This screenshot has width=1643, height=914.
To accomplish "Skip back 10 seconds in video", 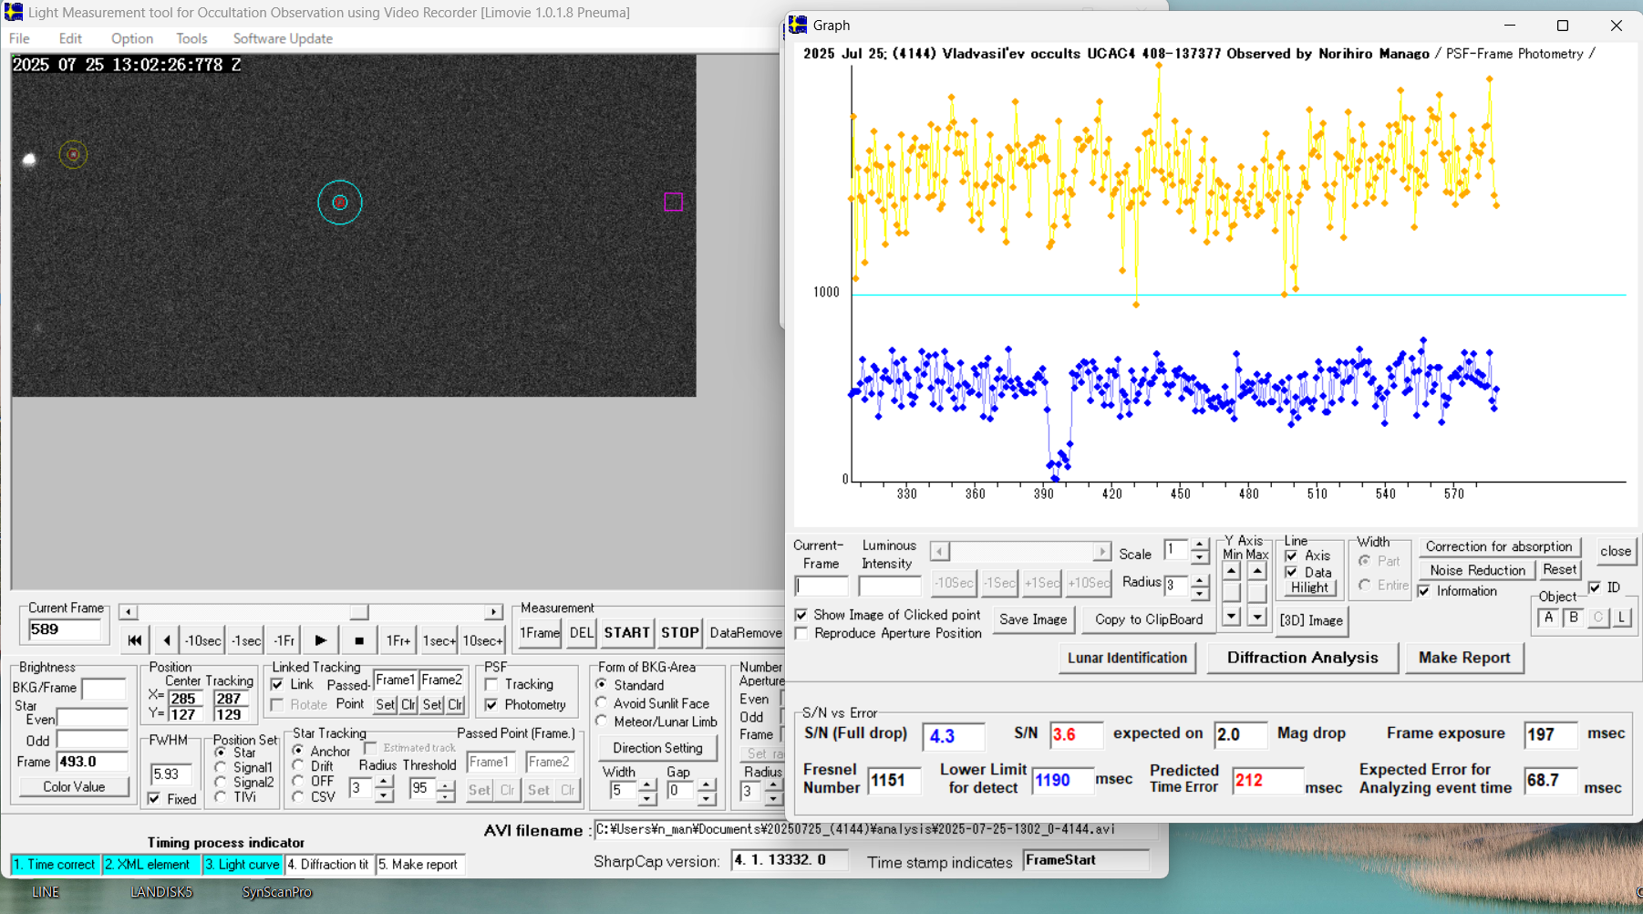I will coord(202,640).
